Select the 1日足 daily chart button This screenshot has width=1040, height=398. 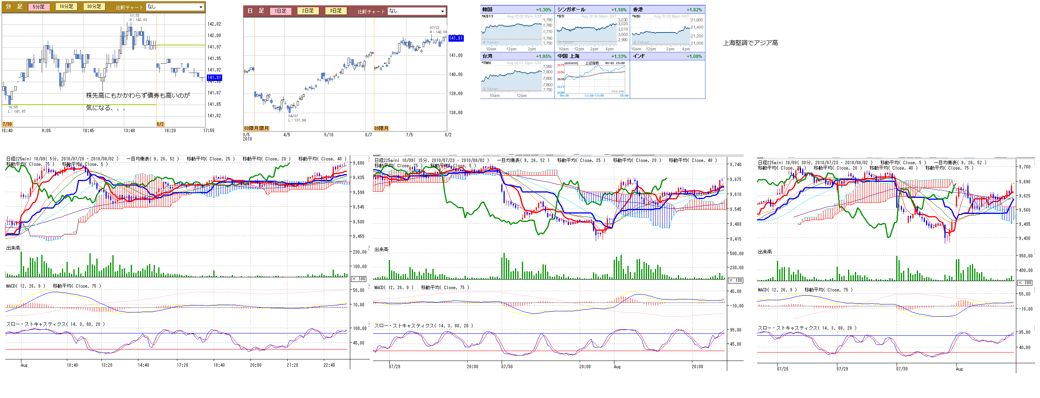point(280,11)
